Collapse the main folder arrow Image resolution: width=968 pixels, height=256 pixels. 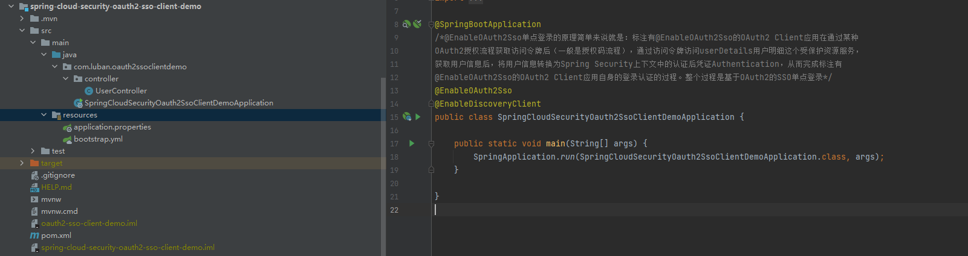pyautogui.click(x=33, y=43)
